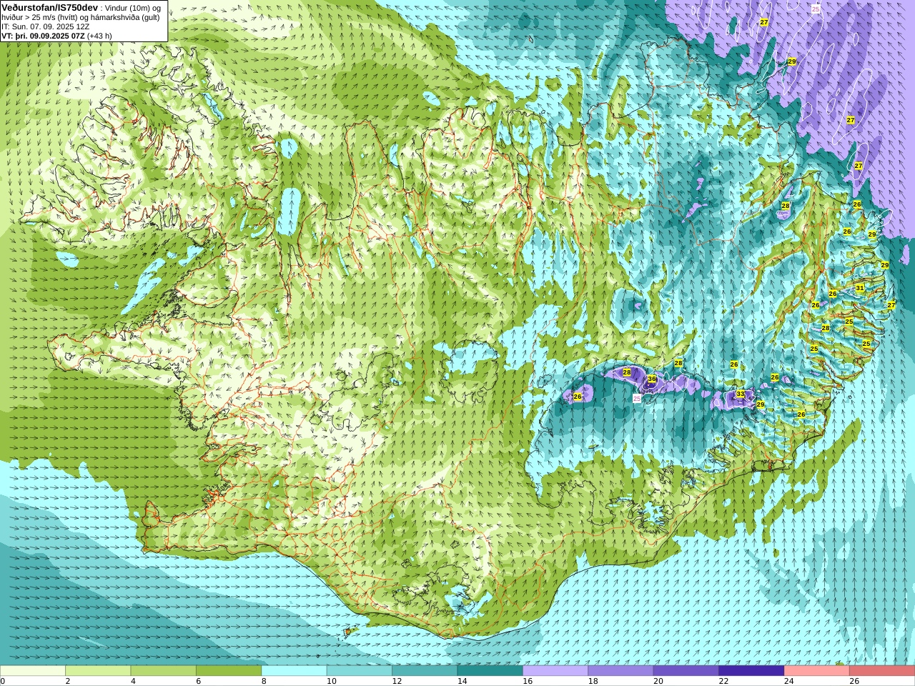Pick the medium purple 18–20 m/s legend swatch
Viewport: 915px width, 686px height.
[x=621, y=671]
